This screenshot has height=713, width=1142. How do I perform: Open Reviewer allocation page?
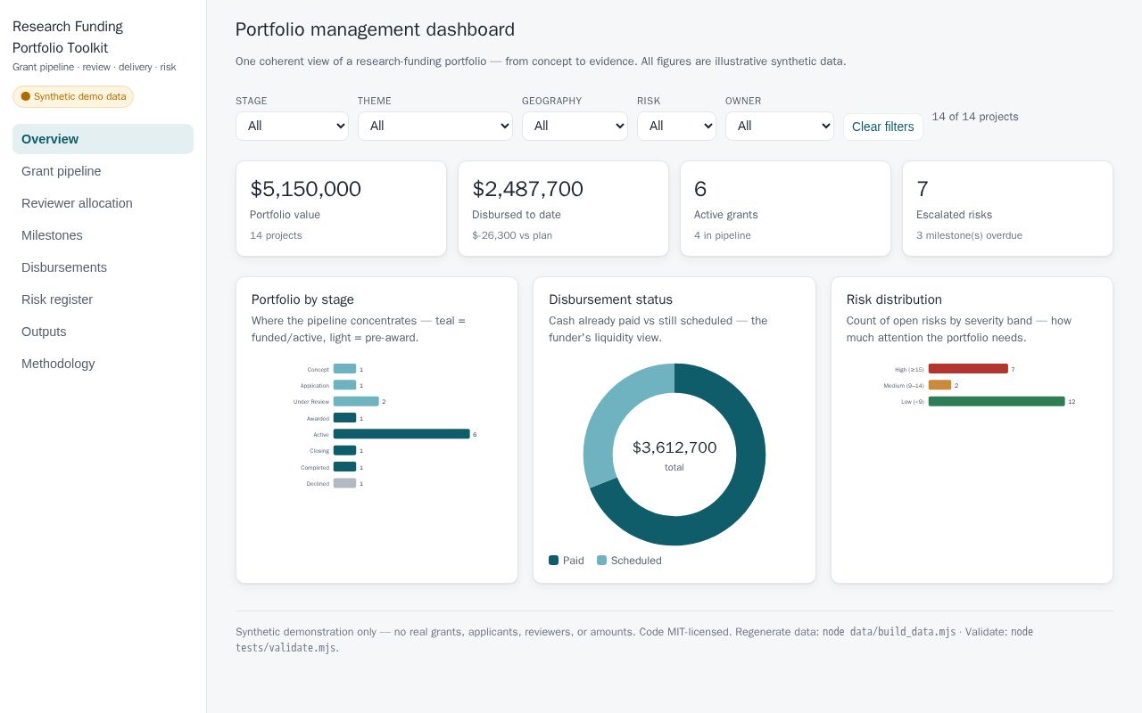[103, 203]
